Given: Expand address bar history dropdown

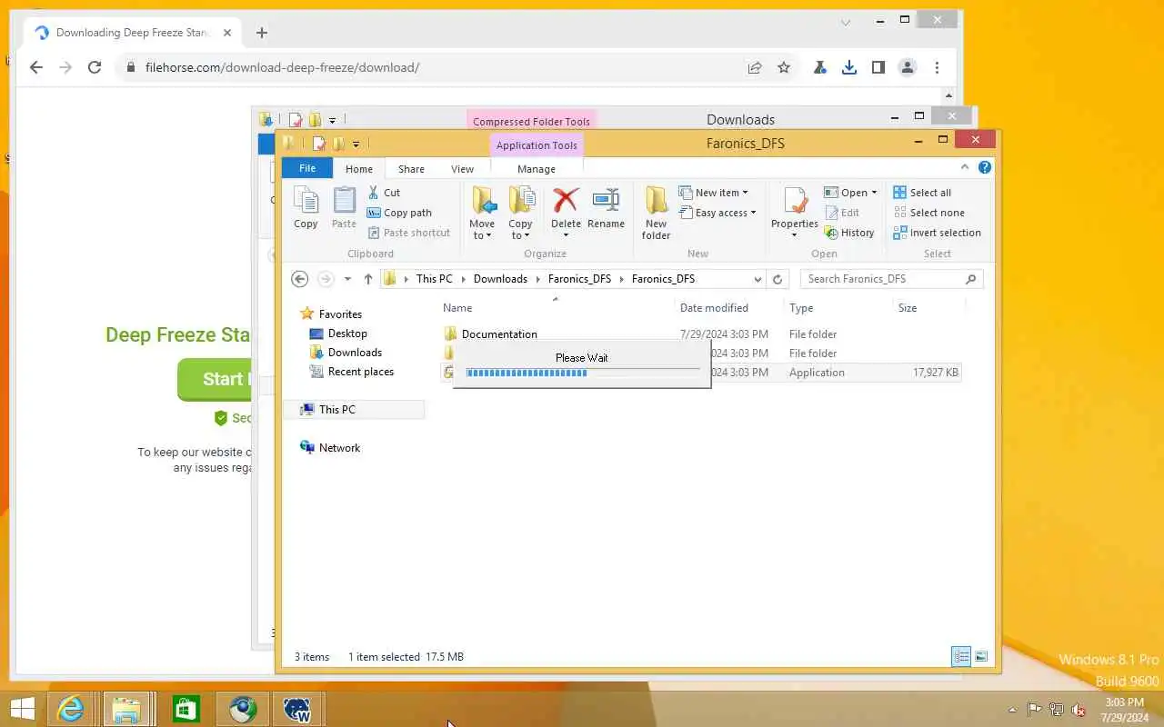Looking at the screenshot, I should coord(758,279).
